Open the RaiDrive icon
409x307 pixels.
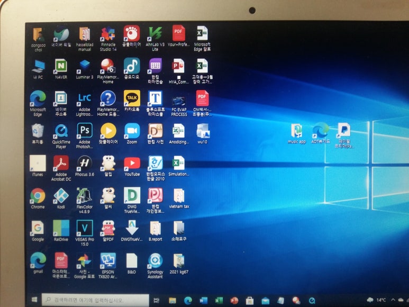click(x=61, y=231)
